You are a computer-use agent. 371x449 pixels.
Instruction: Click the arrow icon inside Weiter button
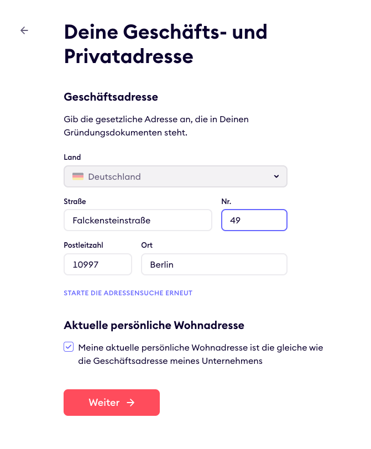coord(131,403)
